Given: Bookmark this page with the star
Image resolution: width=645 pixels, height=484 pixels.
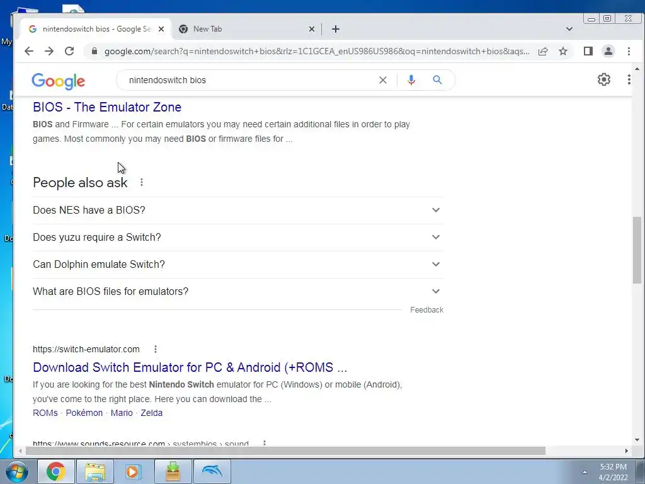Looking at the screenshot, I should (x=563, y=51).
